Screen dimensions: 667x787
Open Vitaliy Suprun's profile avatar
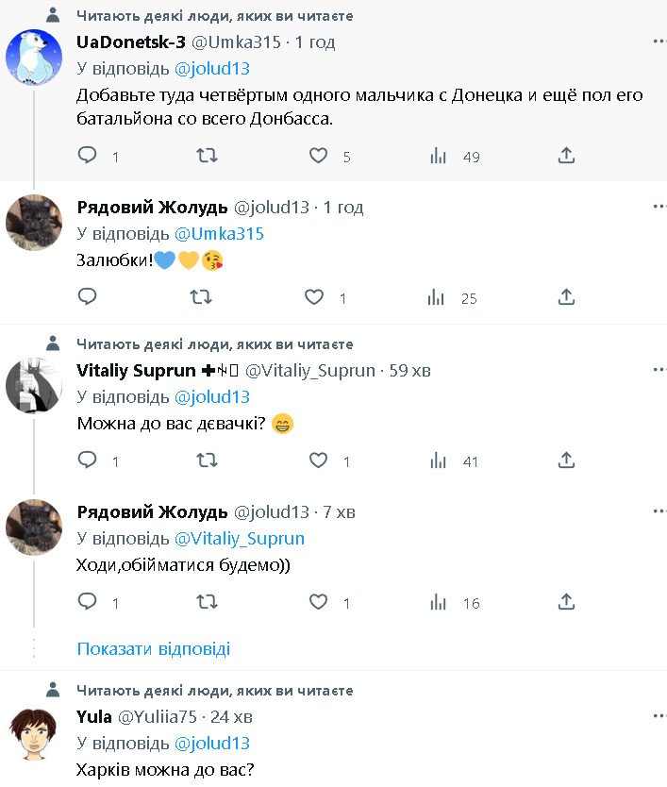coord(34,385)
